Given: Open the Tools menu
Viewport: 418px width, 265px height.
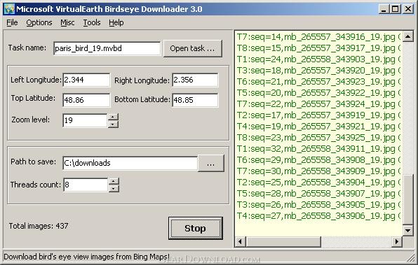Looking at the screenshot, I should [x=92, y=22].
